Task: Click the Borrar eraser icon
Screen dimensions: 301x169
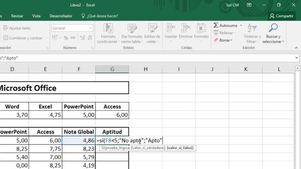Action: pyautogui.click(x=216, y=40)
